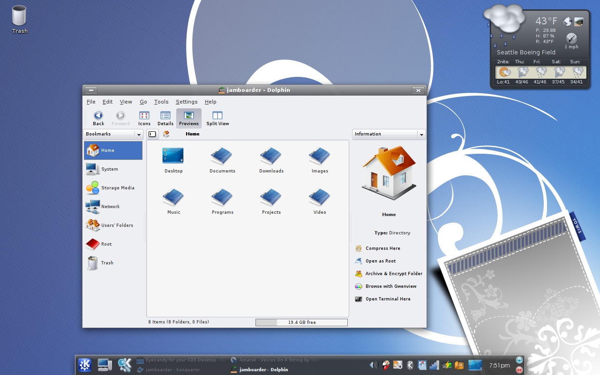
Task: Click the show desktop icon in the tray
Action: (x=475, y=365)
